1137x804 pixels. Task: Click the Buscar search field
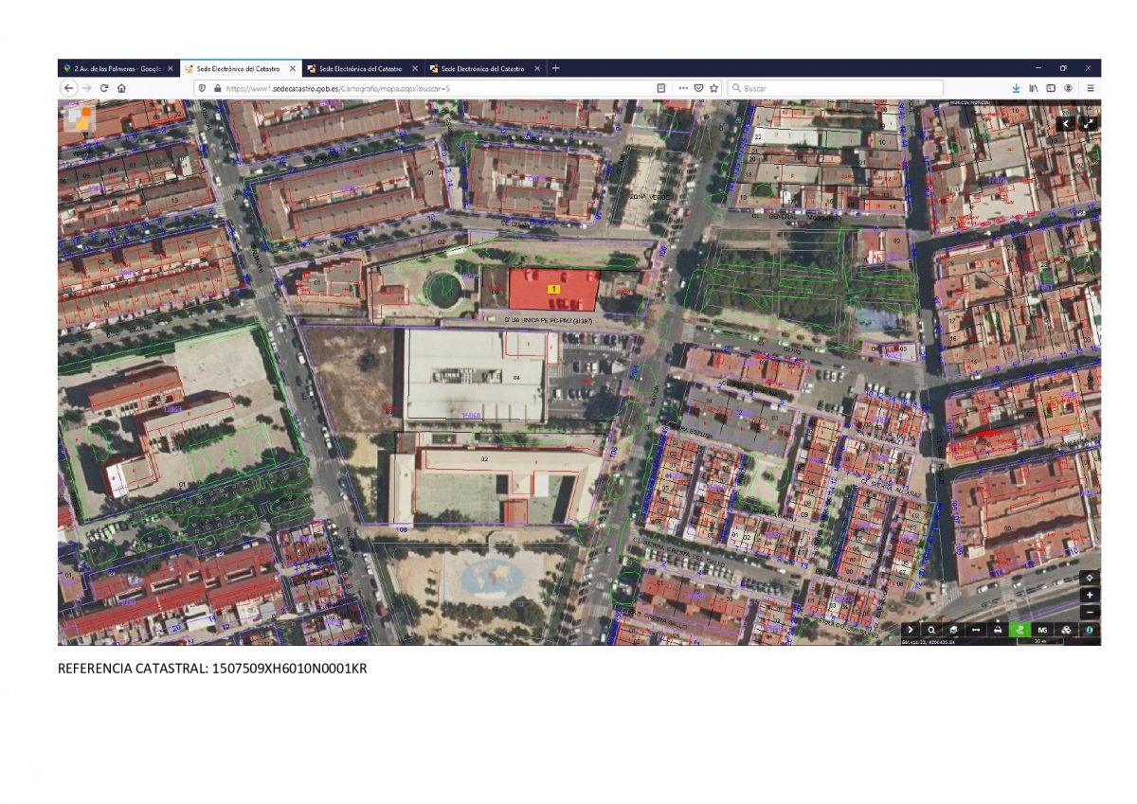click(x=839, y=88)
